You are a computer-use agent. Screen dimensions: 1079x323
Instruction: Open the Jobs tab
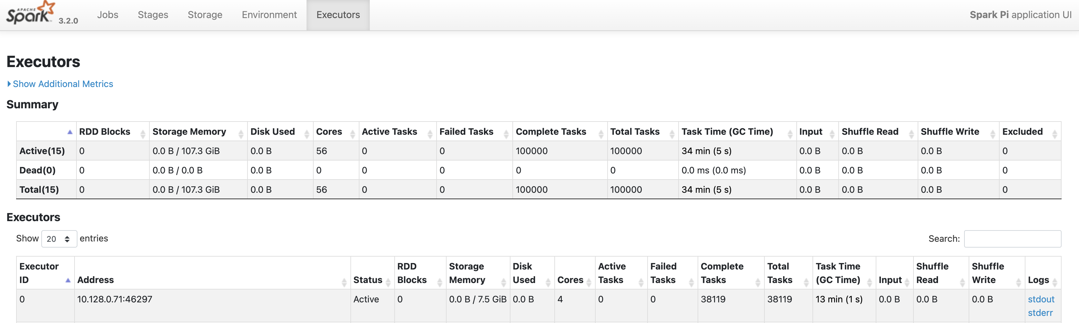point(108,15)
